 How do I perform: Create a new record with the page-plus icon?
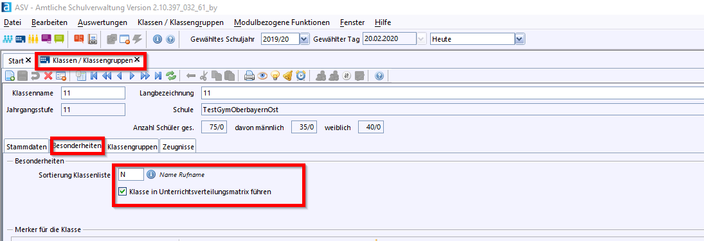point(10,76)
